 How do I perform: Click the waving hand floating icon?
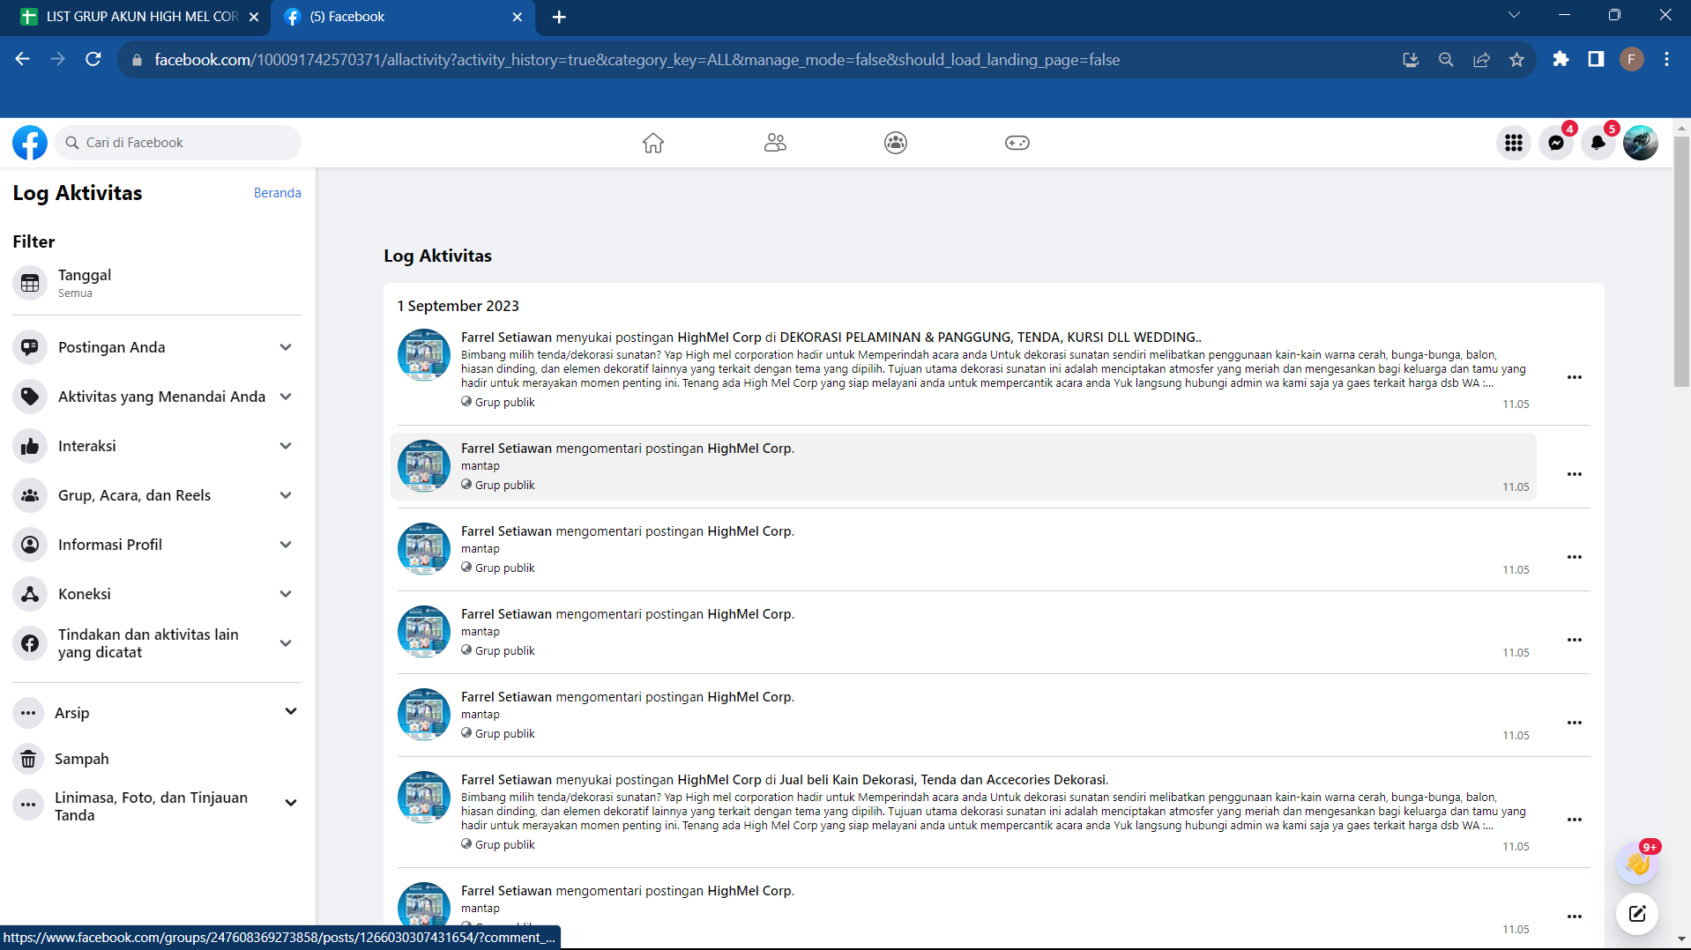1637,863
